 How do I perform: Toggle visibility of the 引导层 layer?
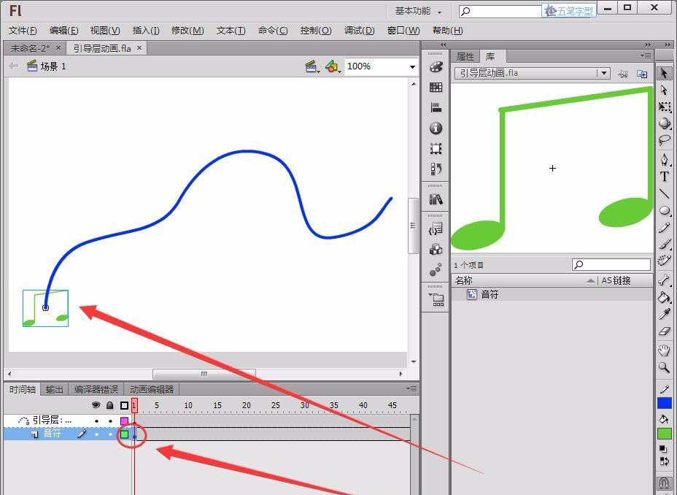click(x=97, y=422)
